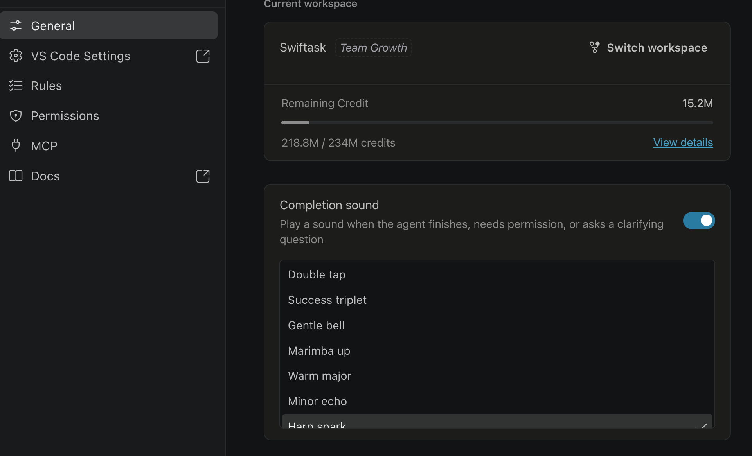
Task: Turn off the Completion sound toggle
Action: [x=699, y=221]
